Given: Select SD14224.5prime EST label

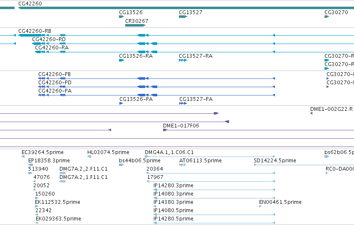Looking at the screenshot, I should pos(275,161).
